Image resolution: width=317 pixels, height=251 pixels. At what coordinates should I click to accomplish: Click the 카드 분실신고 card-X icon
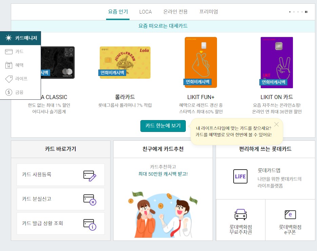(x=90, y=200)
